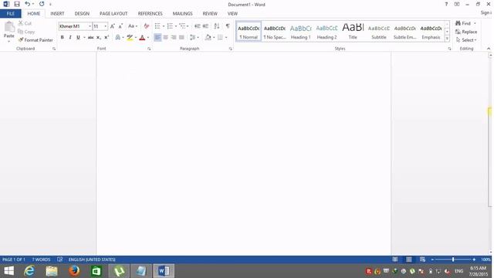Toggle strikethrough formatting

coord(91,38)
